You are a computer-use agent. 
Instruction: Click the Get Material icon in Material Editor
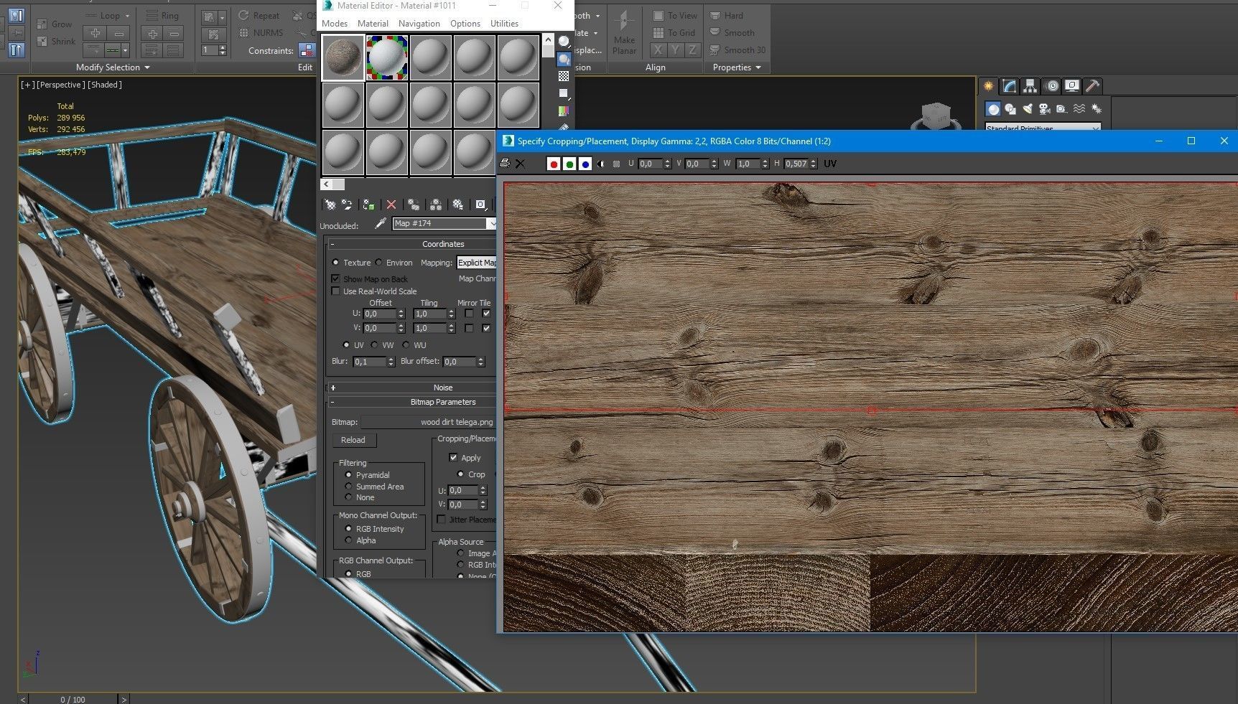coord(330,205)
